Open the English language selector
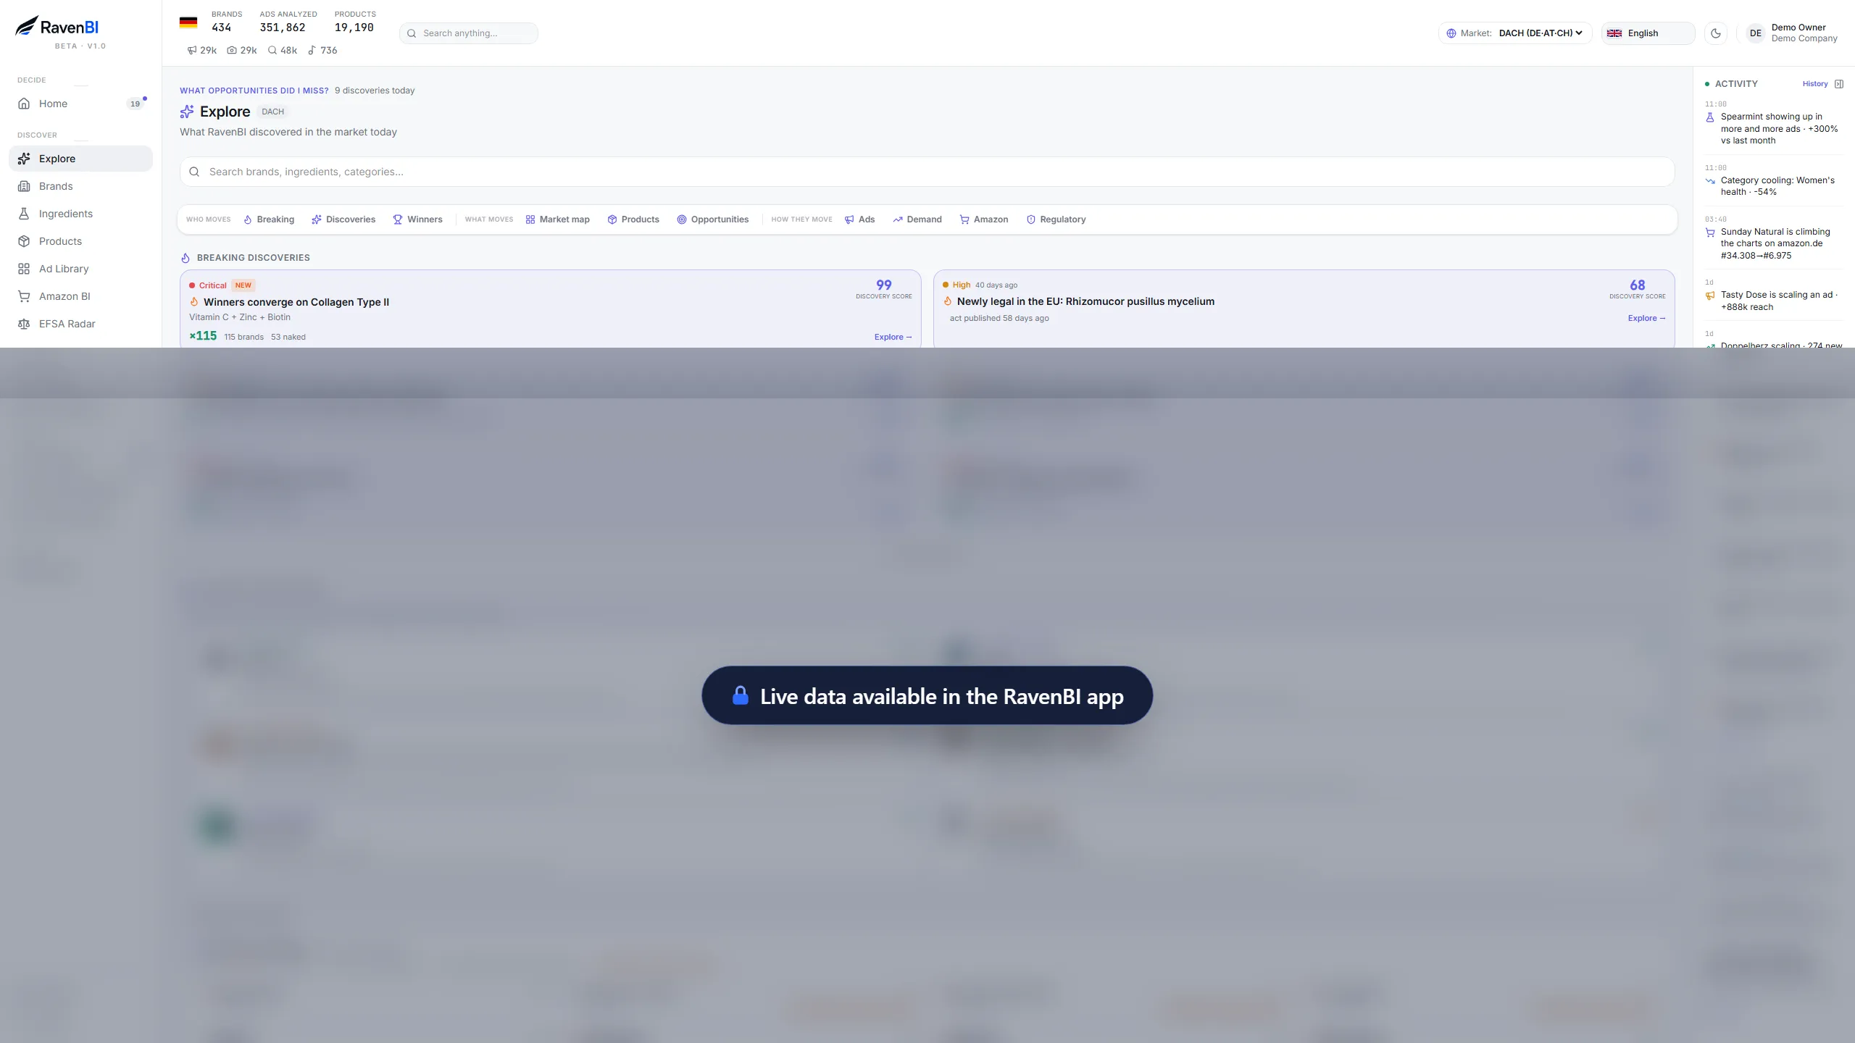 click(1648, 33)
